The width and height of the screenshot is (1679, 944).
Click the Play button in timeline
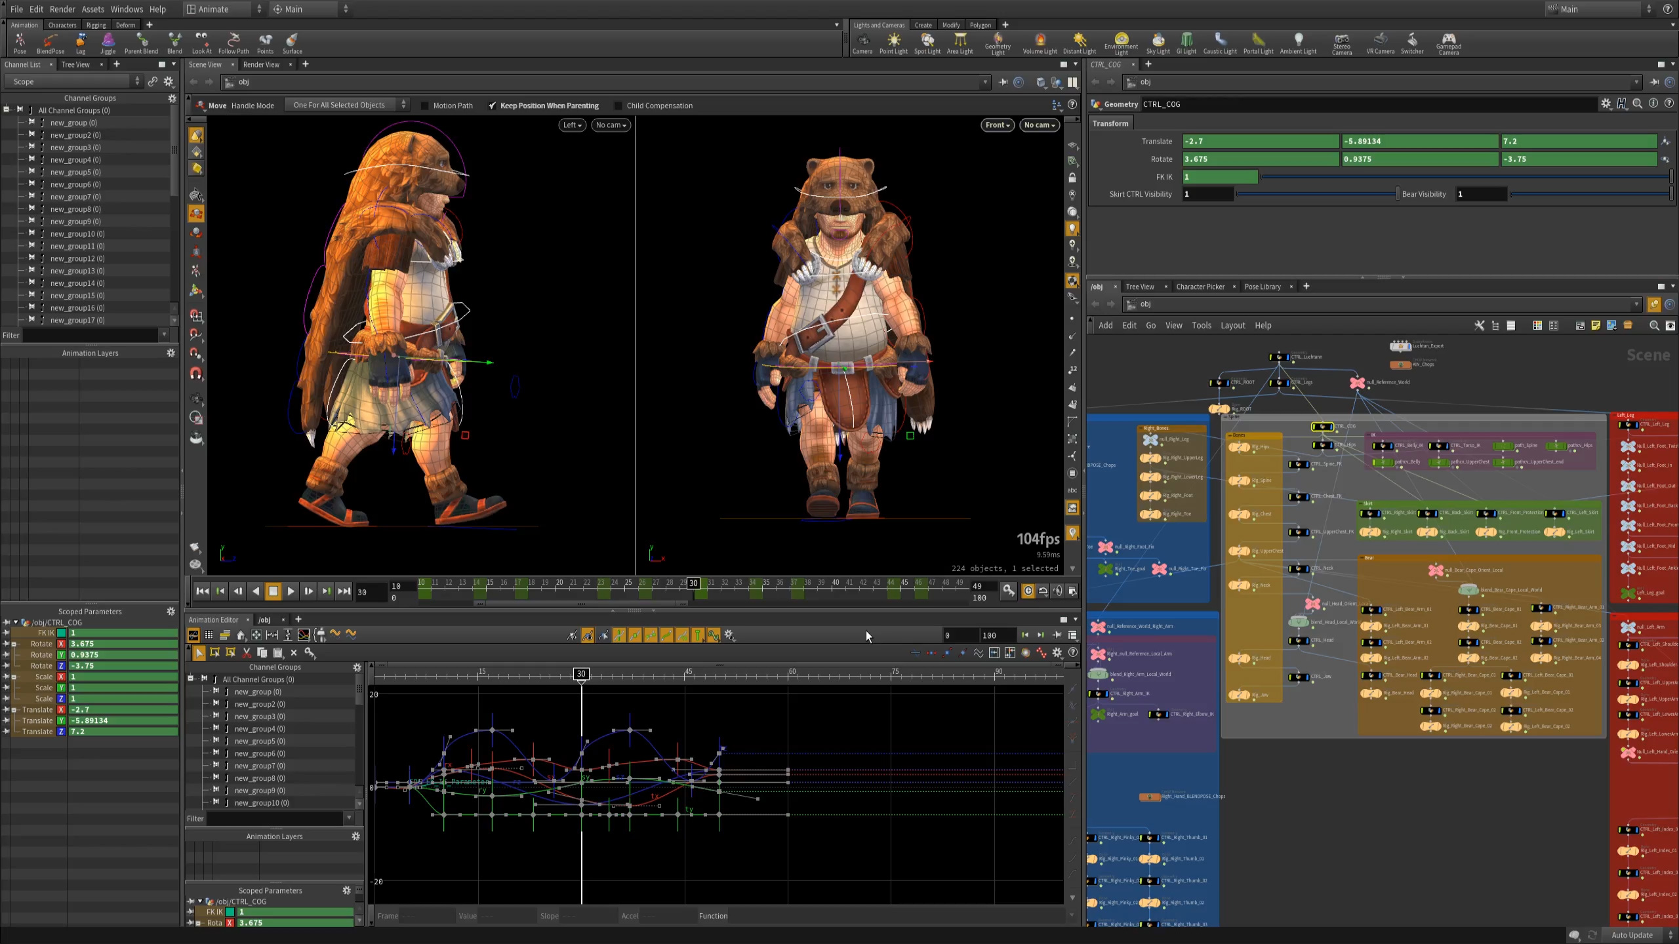click(x=291, y=590)
